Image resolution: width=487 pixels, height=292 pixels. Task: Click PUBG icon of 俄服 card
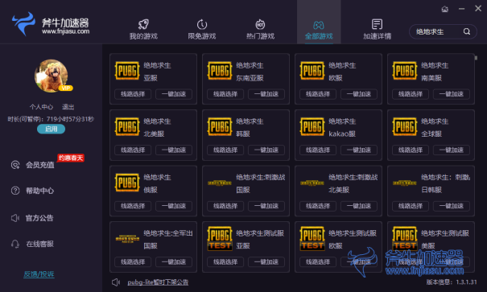click(x=127, y=183)
